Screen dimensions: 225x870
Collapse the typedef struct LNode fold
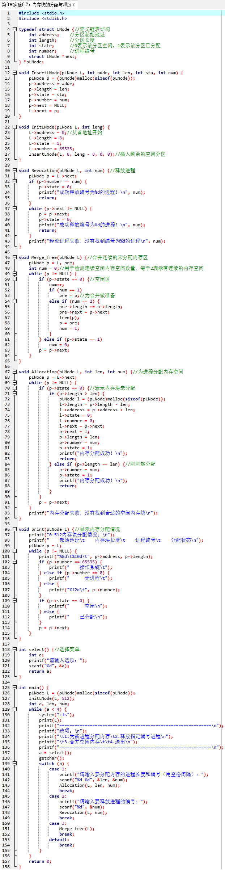[x=14, y=29]
